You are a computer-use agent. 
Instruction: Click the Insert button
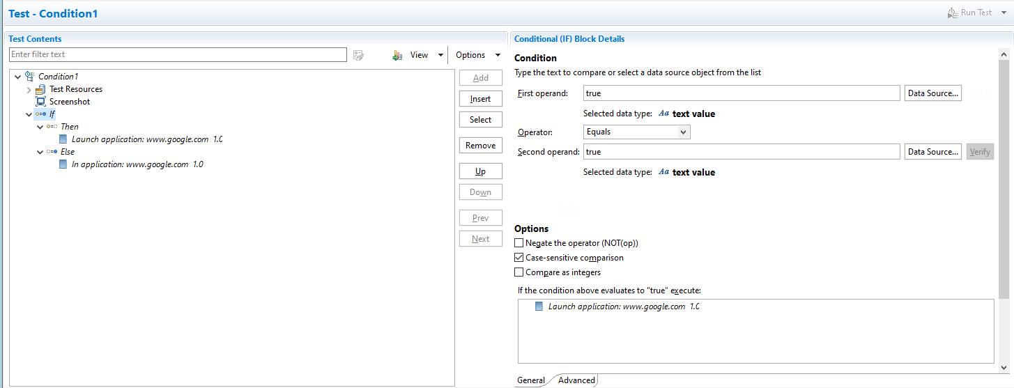481,99
